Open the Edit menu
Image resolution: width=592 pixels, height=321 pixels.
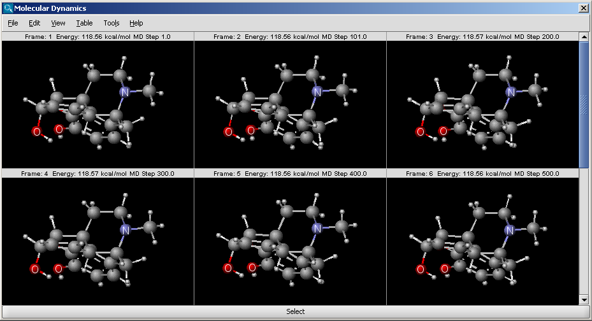(x=34, y=23)
